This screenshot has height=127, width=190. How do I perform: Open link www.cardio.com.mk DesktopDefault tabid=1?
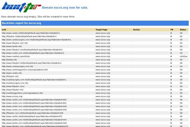[33, 53]
